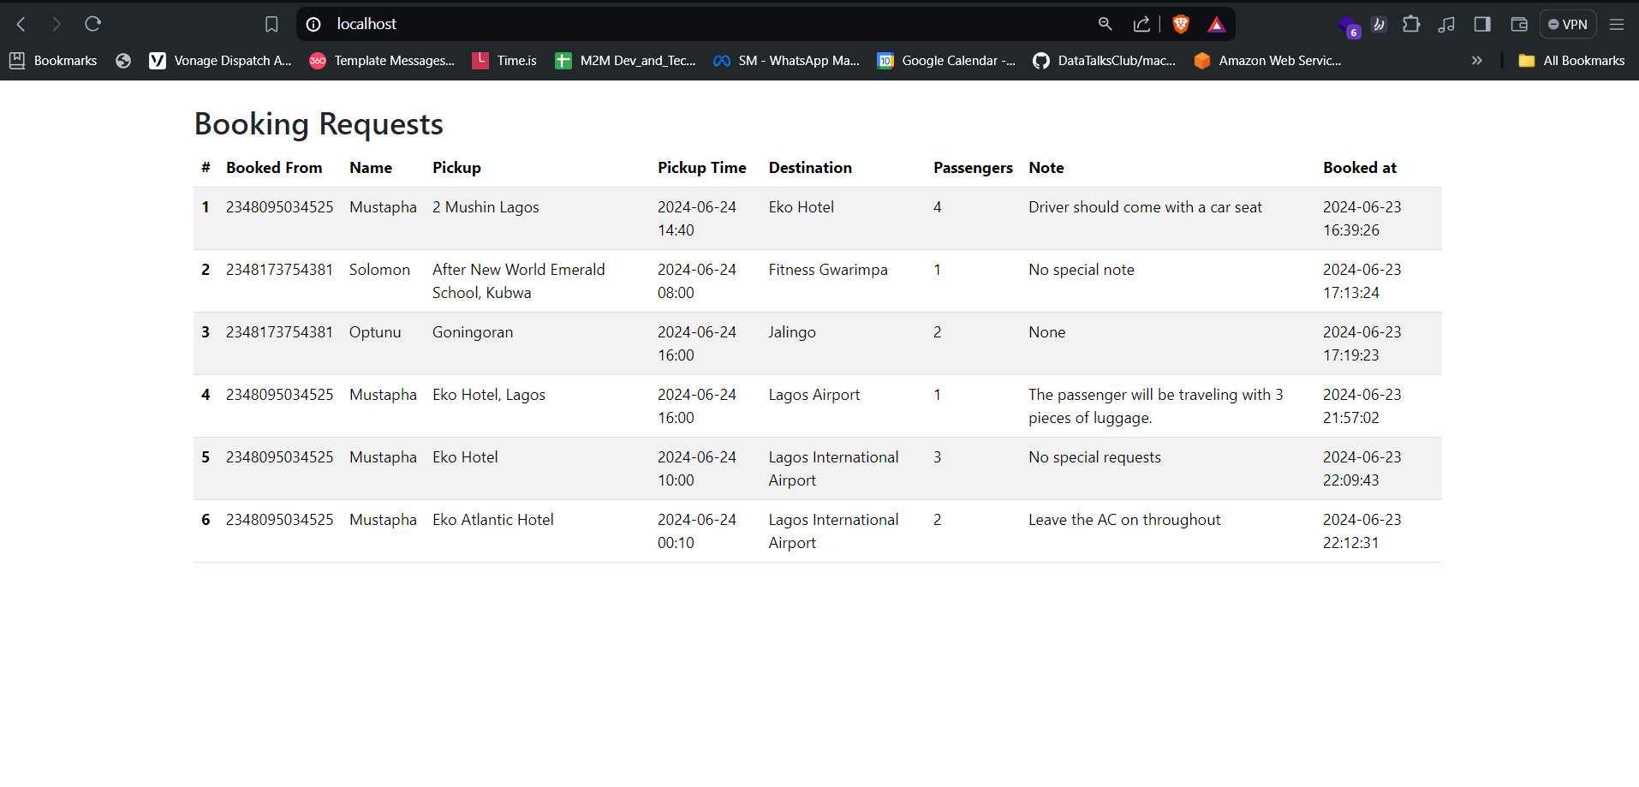This screenshot has width=1639, height=787.
Task: Reload the localhost page
Action: pyautogui.click(x=92, y=23)
